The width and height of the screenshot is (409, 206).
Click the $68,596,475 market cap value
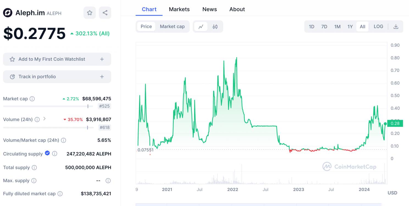point(97,99)
